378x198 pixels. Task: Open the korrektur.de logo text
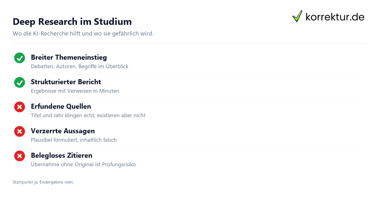pos(335,17)
